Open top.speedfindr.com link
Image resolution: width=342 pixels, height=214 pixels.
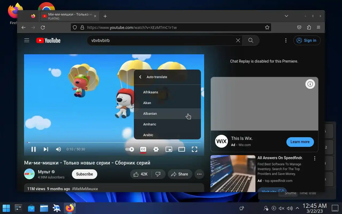coord(279,181)
